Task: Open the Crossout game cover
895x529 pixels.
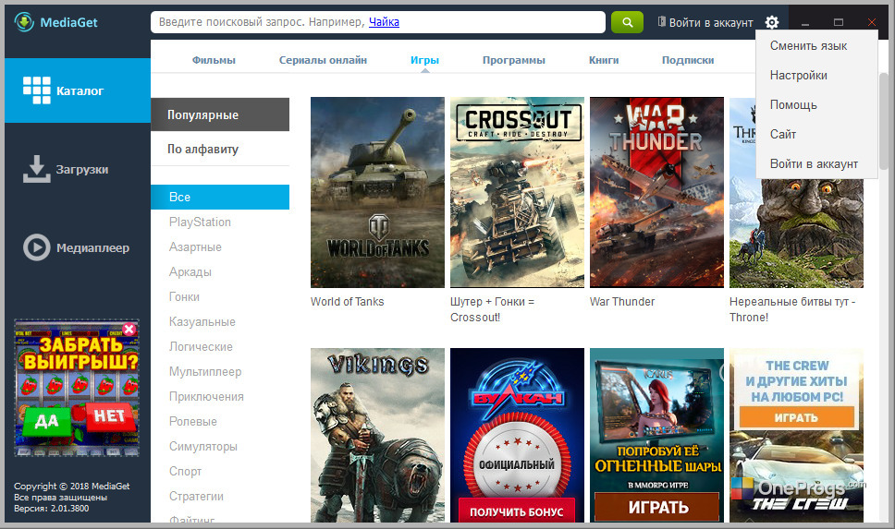Action: (517, 192)
